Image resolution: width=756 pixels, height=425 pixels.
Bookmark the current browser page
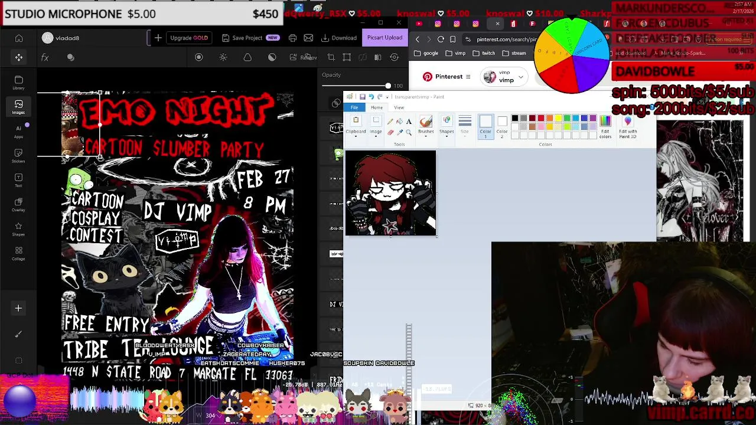click(453, 39)
